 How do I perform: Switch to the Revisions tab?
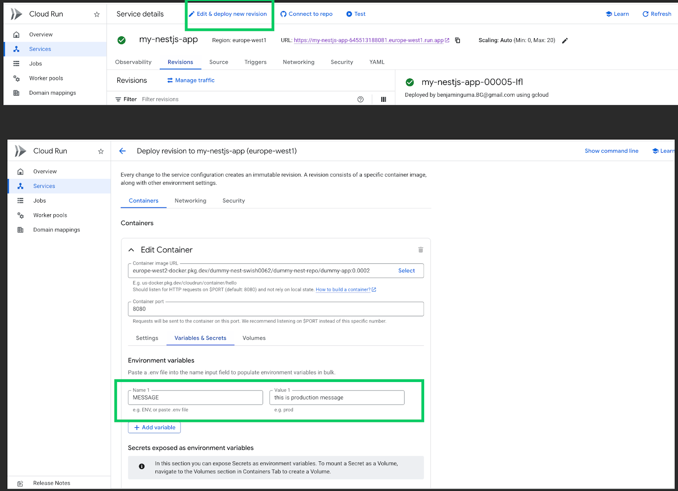coord(180,62)
